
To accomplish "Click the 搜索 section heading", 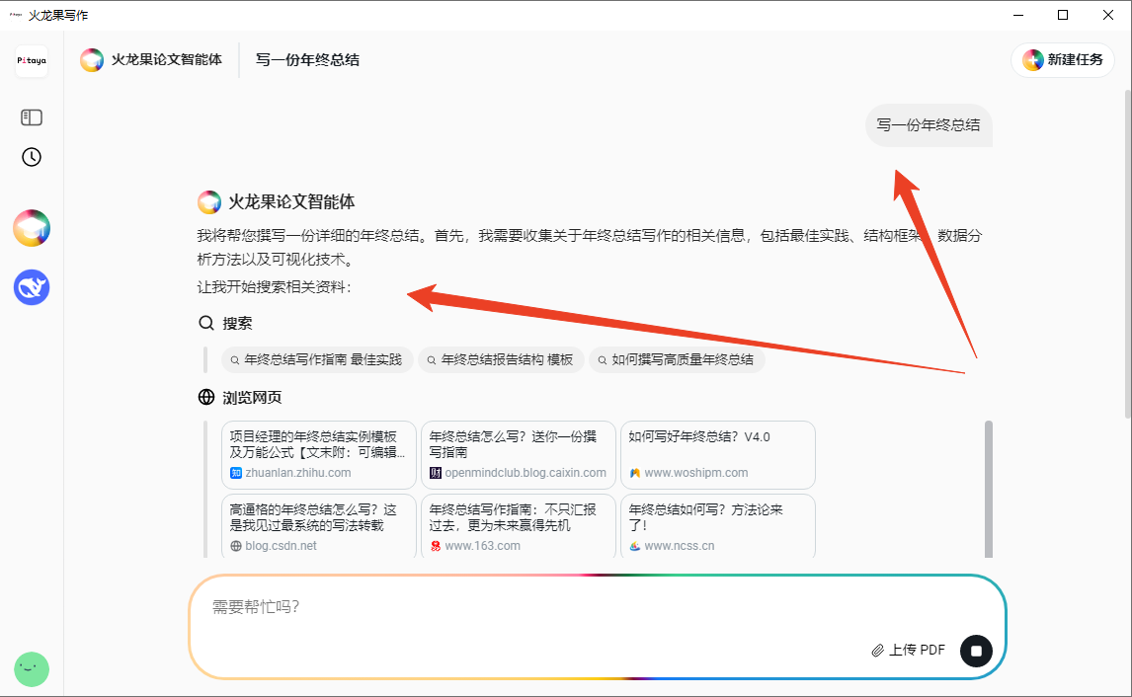I will tap(225, 323).
